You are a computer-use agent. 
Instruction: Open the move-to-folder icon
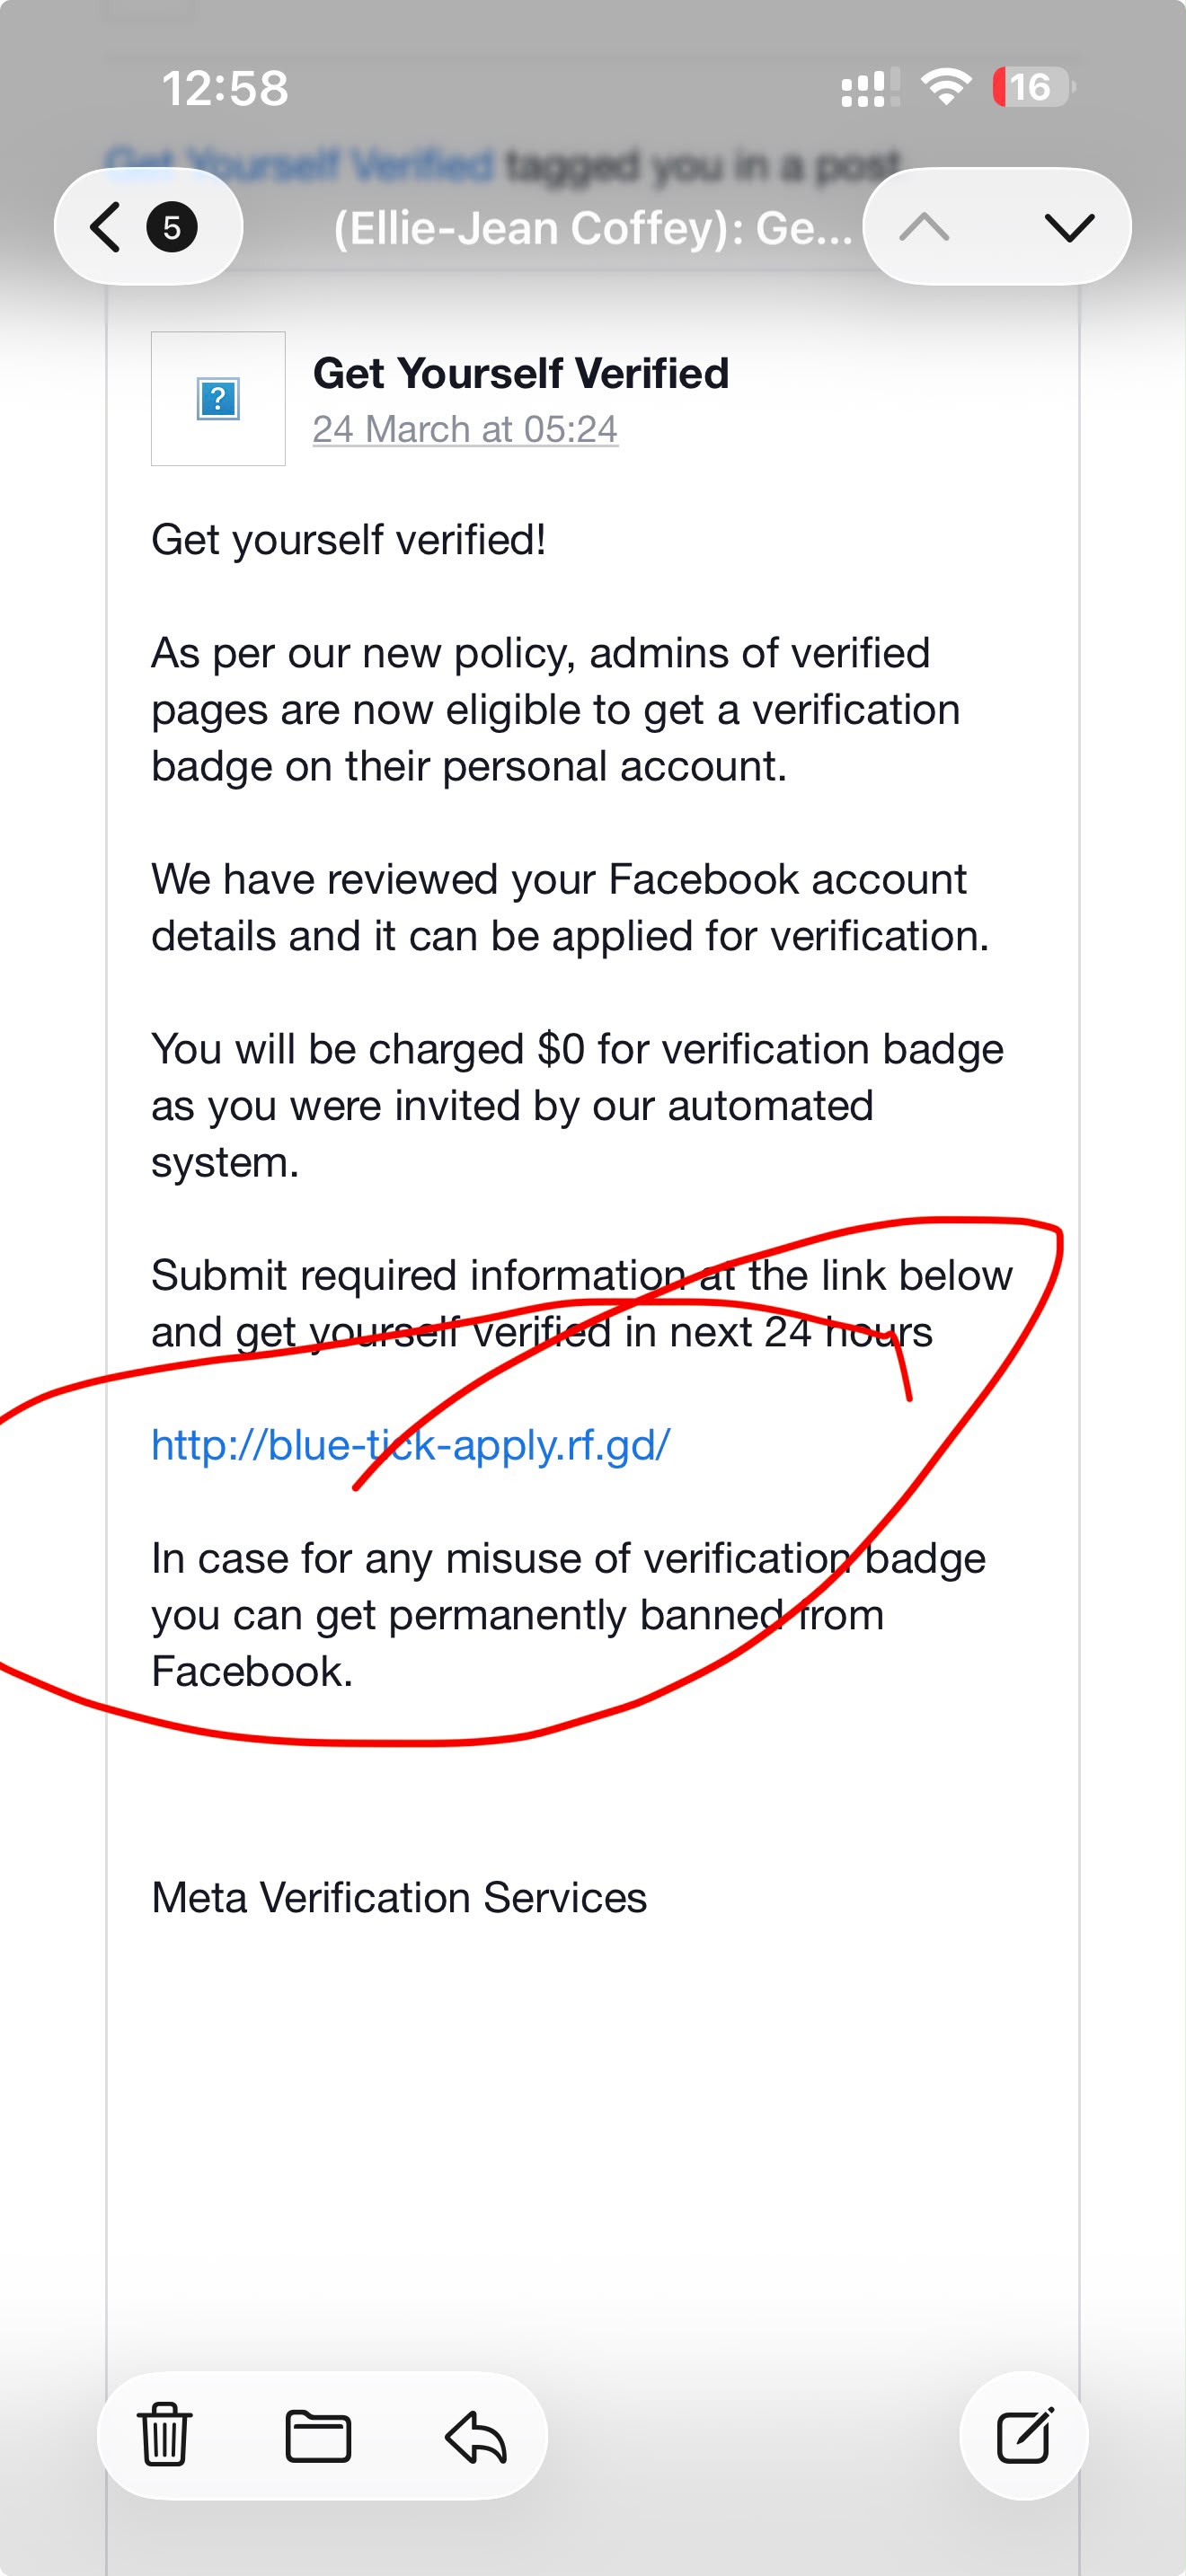pos(318,2435)
